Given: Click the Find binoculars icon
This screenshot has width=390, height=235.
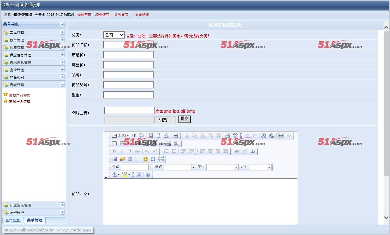Looking at the screenshot, I should click(264, 136).
